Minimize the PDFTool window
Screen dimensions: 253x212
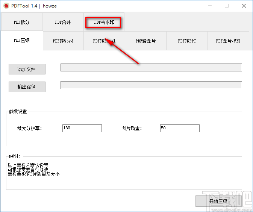210,6
